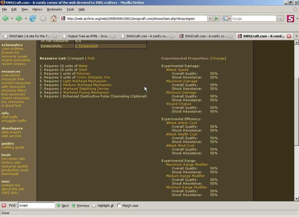Click the red S toolbar icon
The height and width of the screenshot is (217, 299).
point(290,18)
